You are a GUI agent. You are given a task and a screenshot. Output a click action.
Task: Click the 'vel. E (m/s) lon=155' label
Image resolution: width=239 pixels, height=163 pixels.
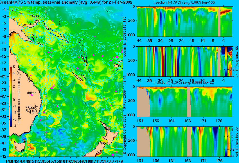pyautogui.click(x=237, y=62)
